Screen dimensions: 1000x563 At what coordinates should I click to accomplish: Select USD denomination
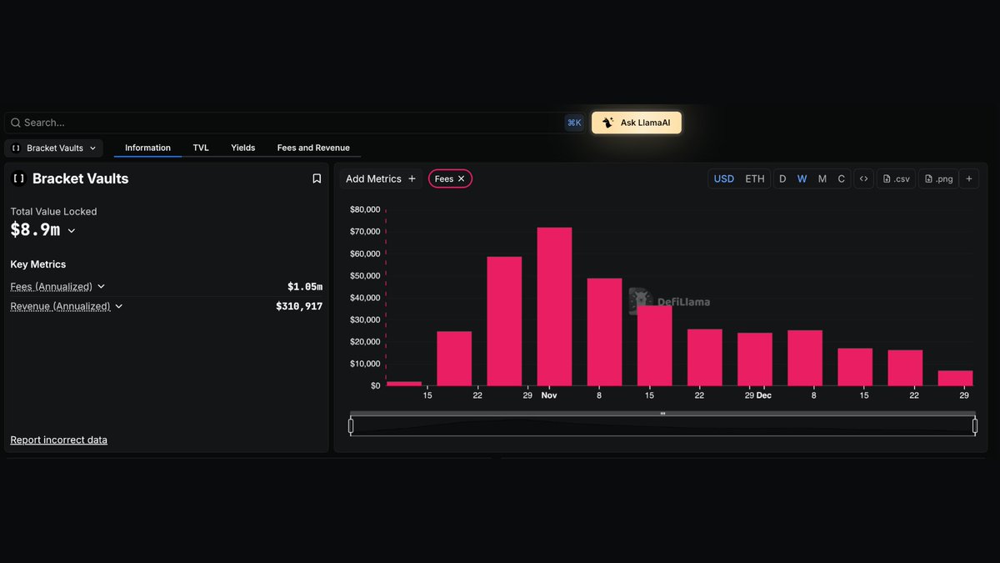click(x=724, y=178)
